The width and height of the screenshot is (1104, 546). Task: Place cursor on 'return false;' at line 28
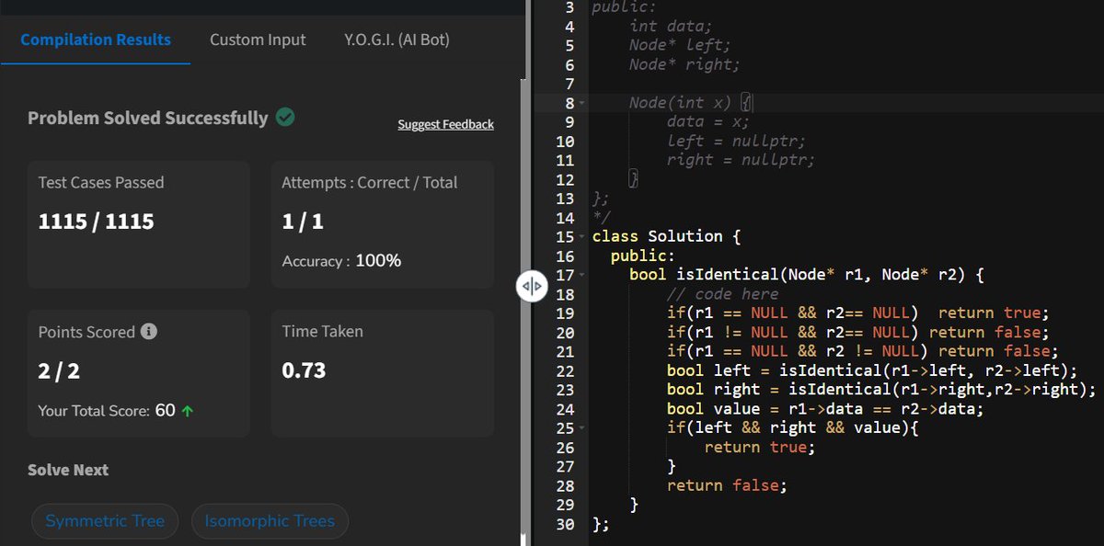[727, 485]
